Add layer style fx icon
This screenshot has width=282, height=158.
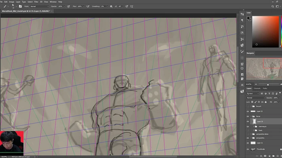tap(261, 156)
